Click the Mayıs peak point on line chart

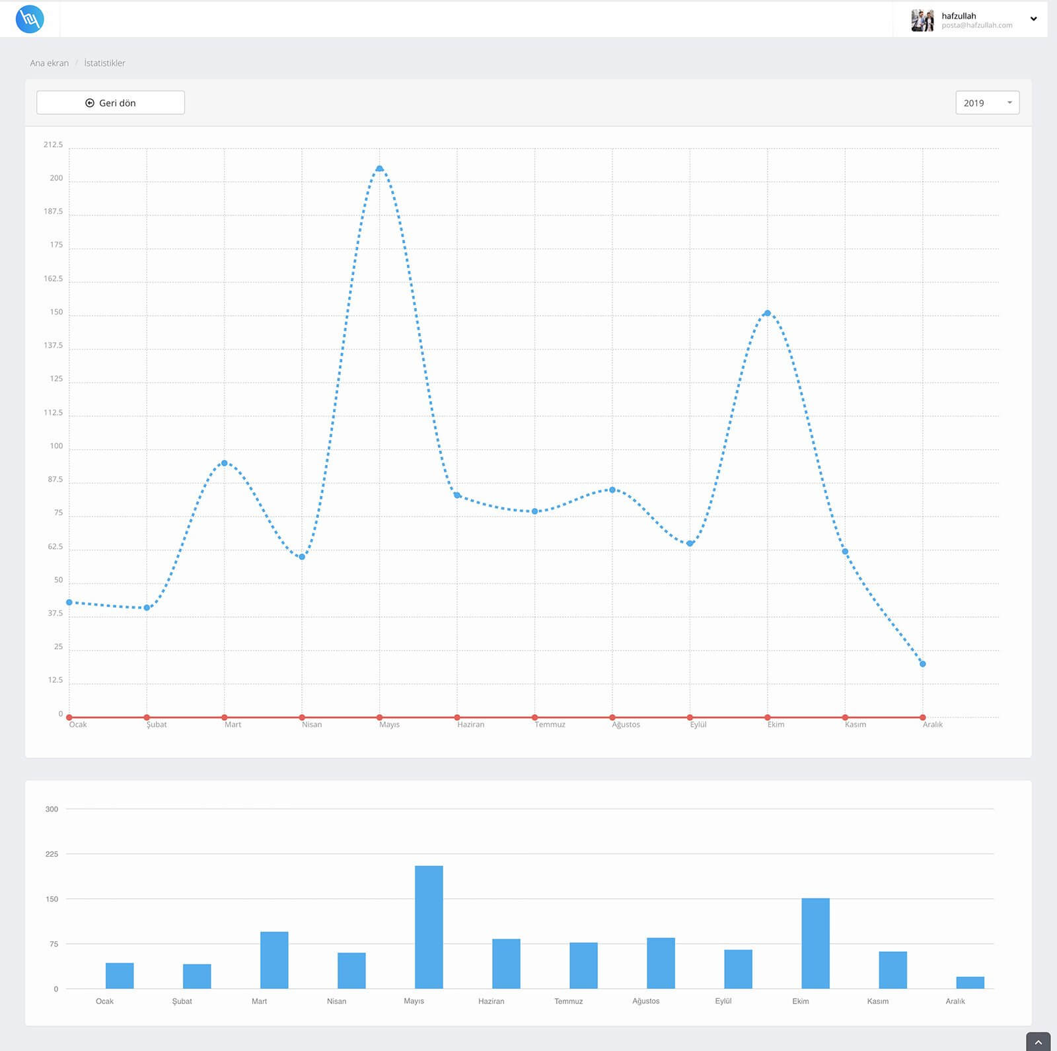pyautogui.click(x=379, y=169)
